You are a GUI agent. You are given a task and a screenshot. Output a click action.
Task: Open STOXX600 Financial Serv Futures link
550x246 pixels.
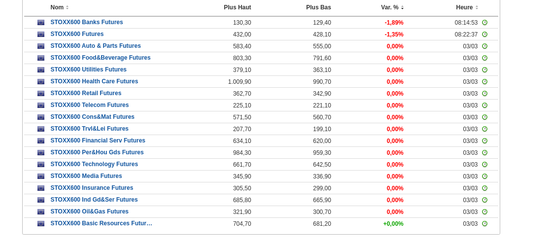tap(98, 141)
